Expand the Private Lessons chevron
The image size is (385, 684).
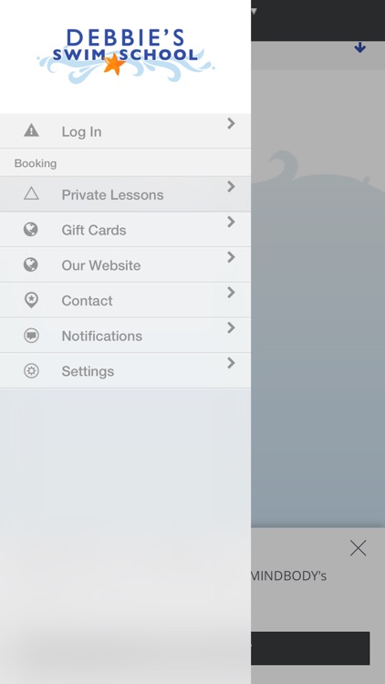pyautogui.click(x=231, y=187)
